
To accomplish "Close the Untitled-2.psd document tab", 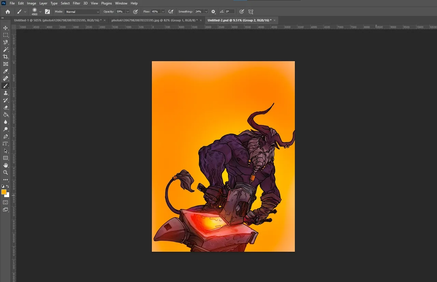I will (274, 20).
